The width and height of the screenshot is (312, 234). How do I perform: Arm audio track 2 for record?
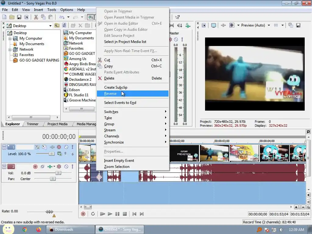tap(35, 167)
